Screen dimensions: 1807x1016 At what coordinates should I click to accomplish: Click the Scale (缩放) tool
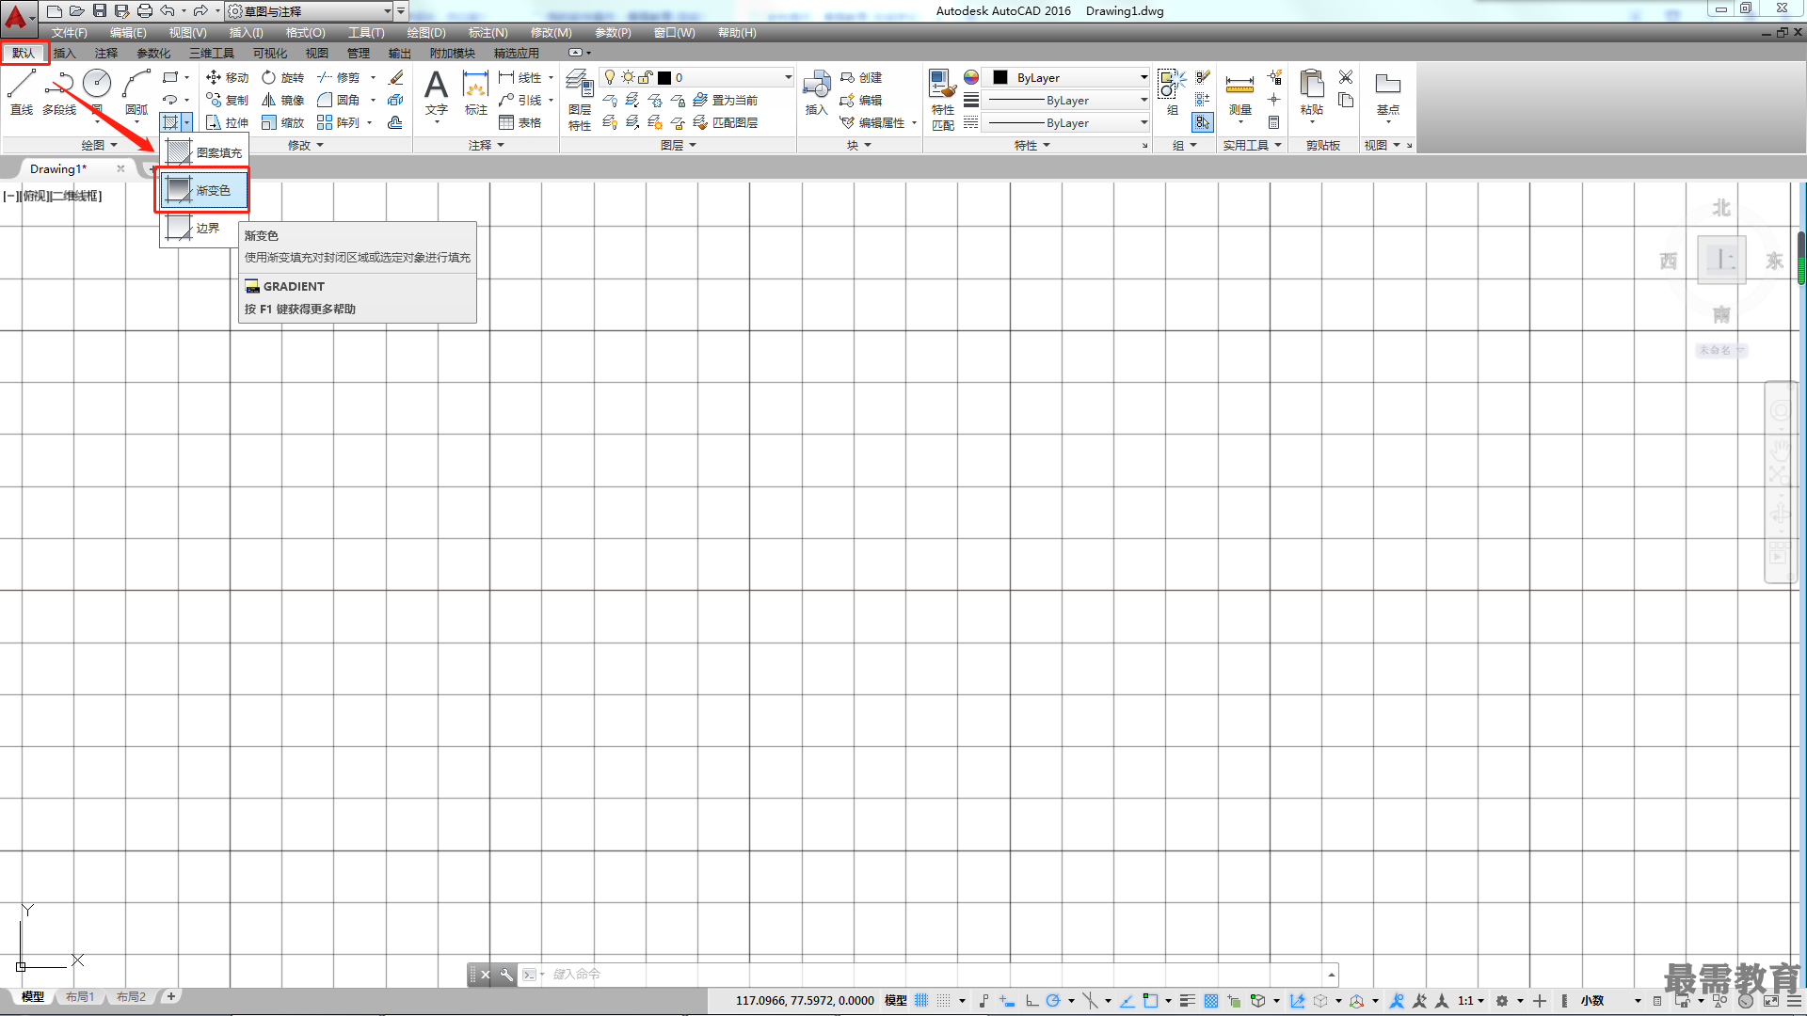pos(282,122)
